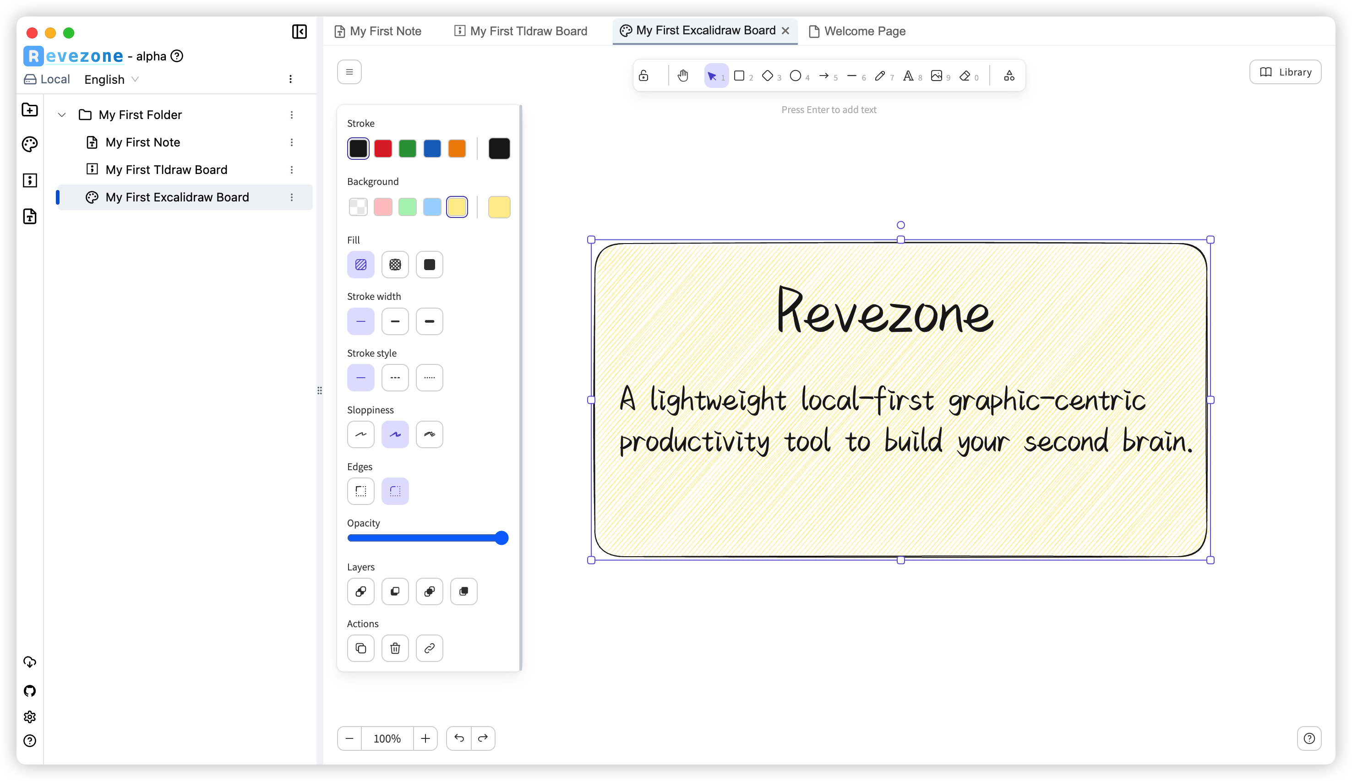Screen dimensions: 1352x781
Task: Open the three-dot menu for My First Note
Action: (292, 142)
